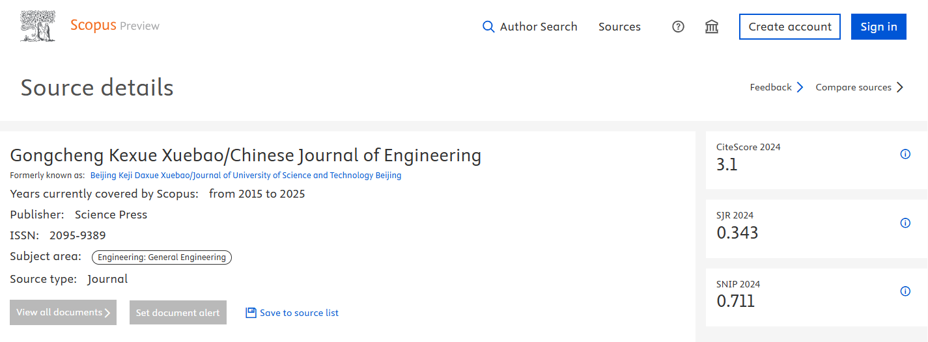
Task: Click Set document alert button
Action: (x=178, y=312)
